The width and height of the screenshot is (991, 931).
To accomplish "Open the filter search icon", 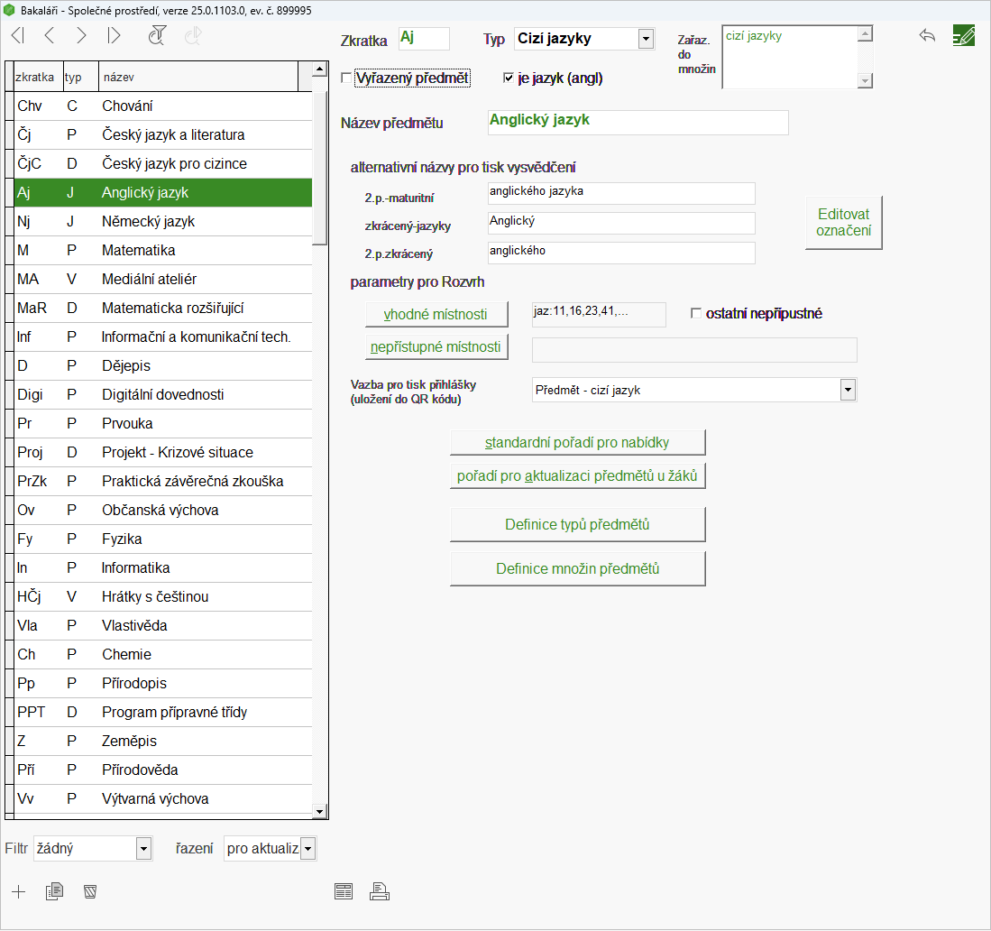I will point(158,36).
